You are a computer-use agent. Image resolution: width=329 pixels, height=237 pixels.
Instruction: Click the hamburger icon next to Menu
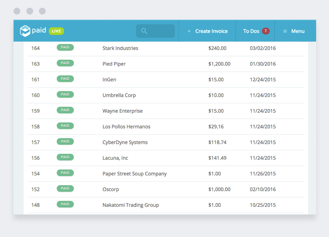(285, 31)
